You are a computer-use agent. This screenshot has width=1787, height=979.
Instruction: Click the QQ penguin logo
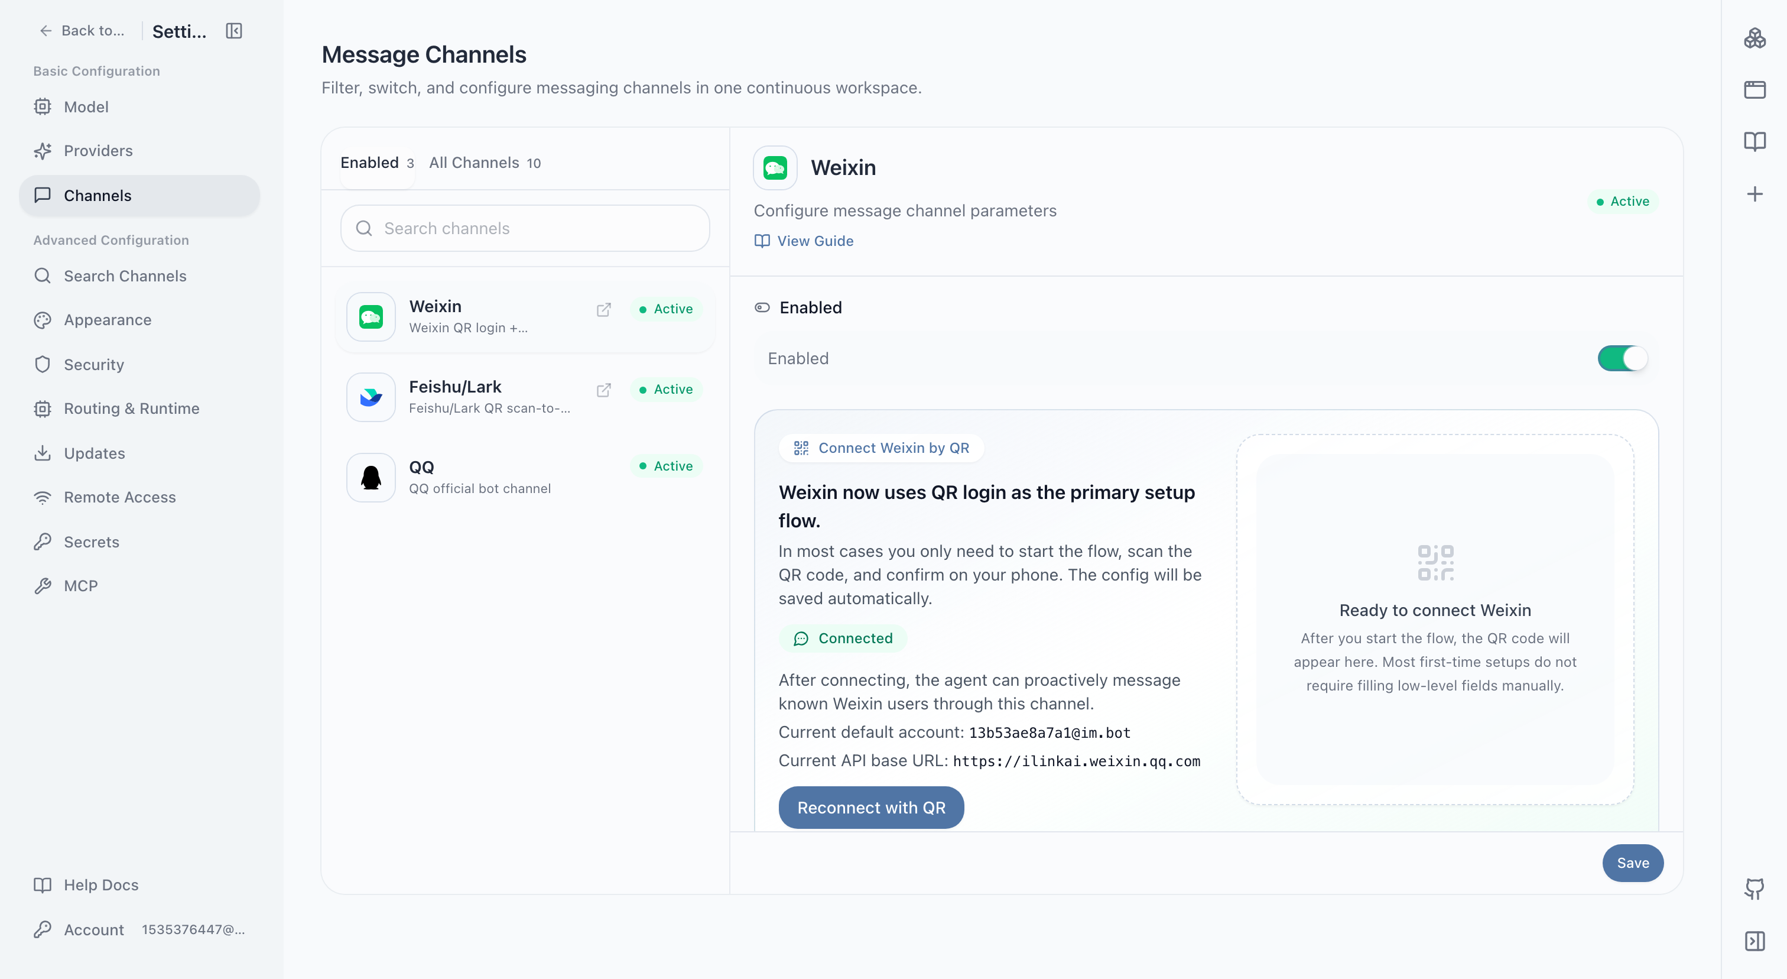tap(371, 477)
